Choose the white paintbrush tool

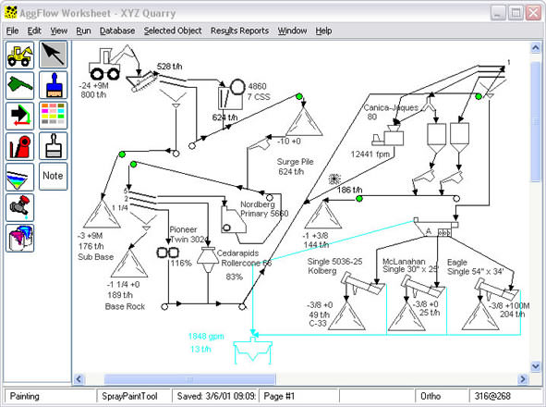point(53,146)
